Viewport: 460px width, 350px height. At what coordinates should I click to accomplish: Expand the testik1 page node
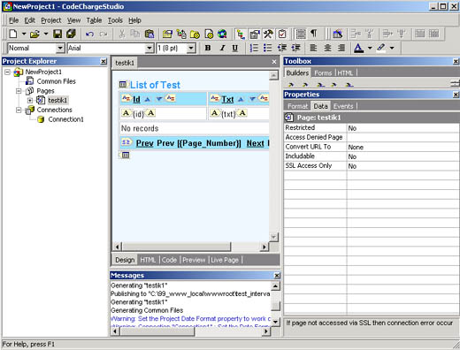tap(30, 101)
